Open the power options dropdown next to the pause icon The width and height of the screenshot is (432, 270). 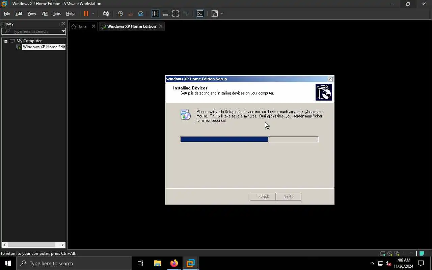(x=93, y=13)
